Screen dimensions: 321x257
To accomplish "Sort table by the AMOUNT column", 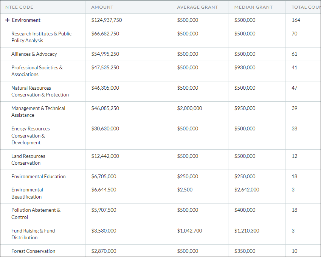I will click(101, 7).
